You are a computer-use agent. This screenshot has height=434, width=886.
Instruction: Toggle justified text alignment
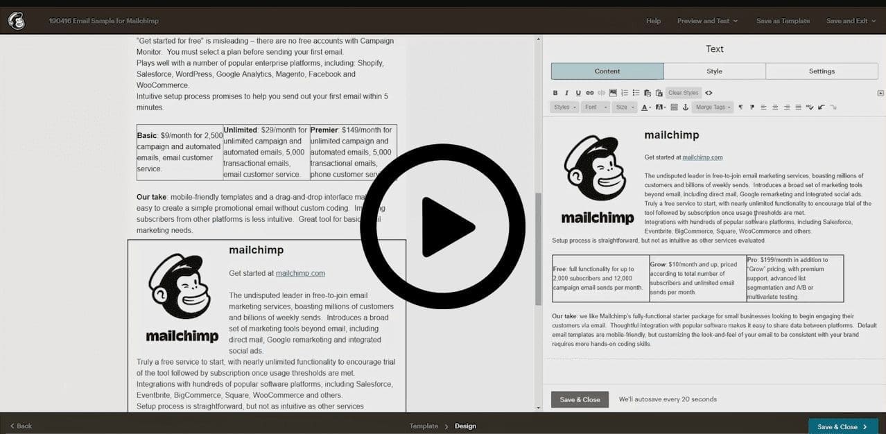click(x=799, y=107)
